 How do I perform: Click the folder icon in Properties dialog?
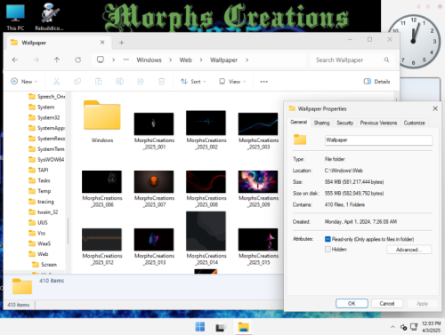[300, 140]
